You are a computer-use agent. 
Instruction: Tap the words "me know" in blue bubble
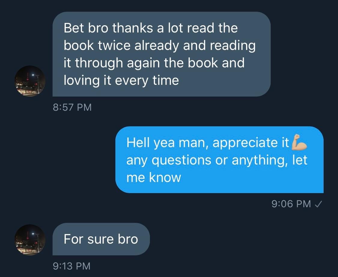tap(154, 177)
